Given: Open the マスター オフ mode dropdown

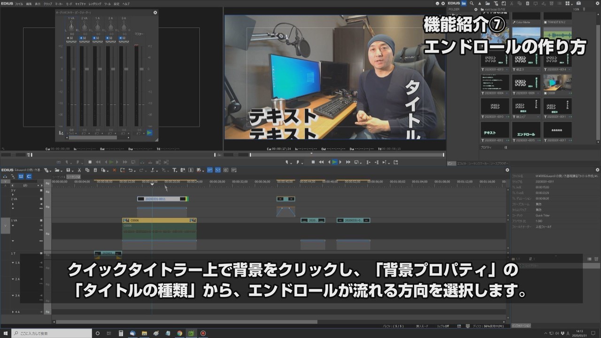Looking at the screenshot, I should (139, 133).
